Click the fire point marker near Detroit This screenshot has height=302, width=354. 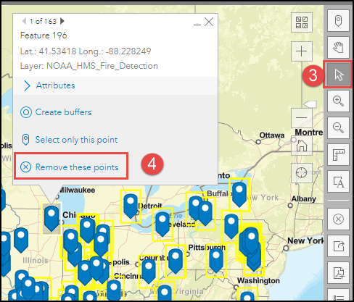pyautogui.click(x=131, y=206)
